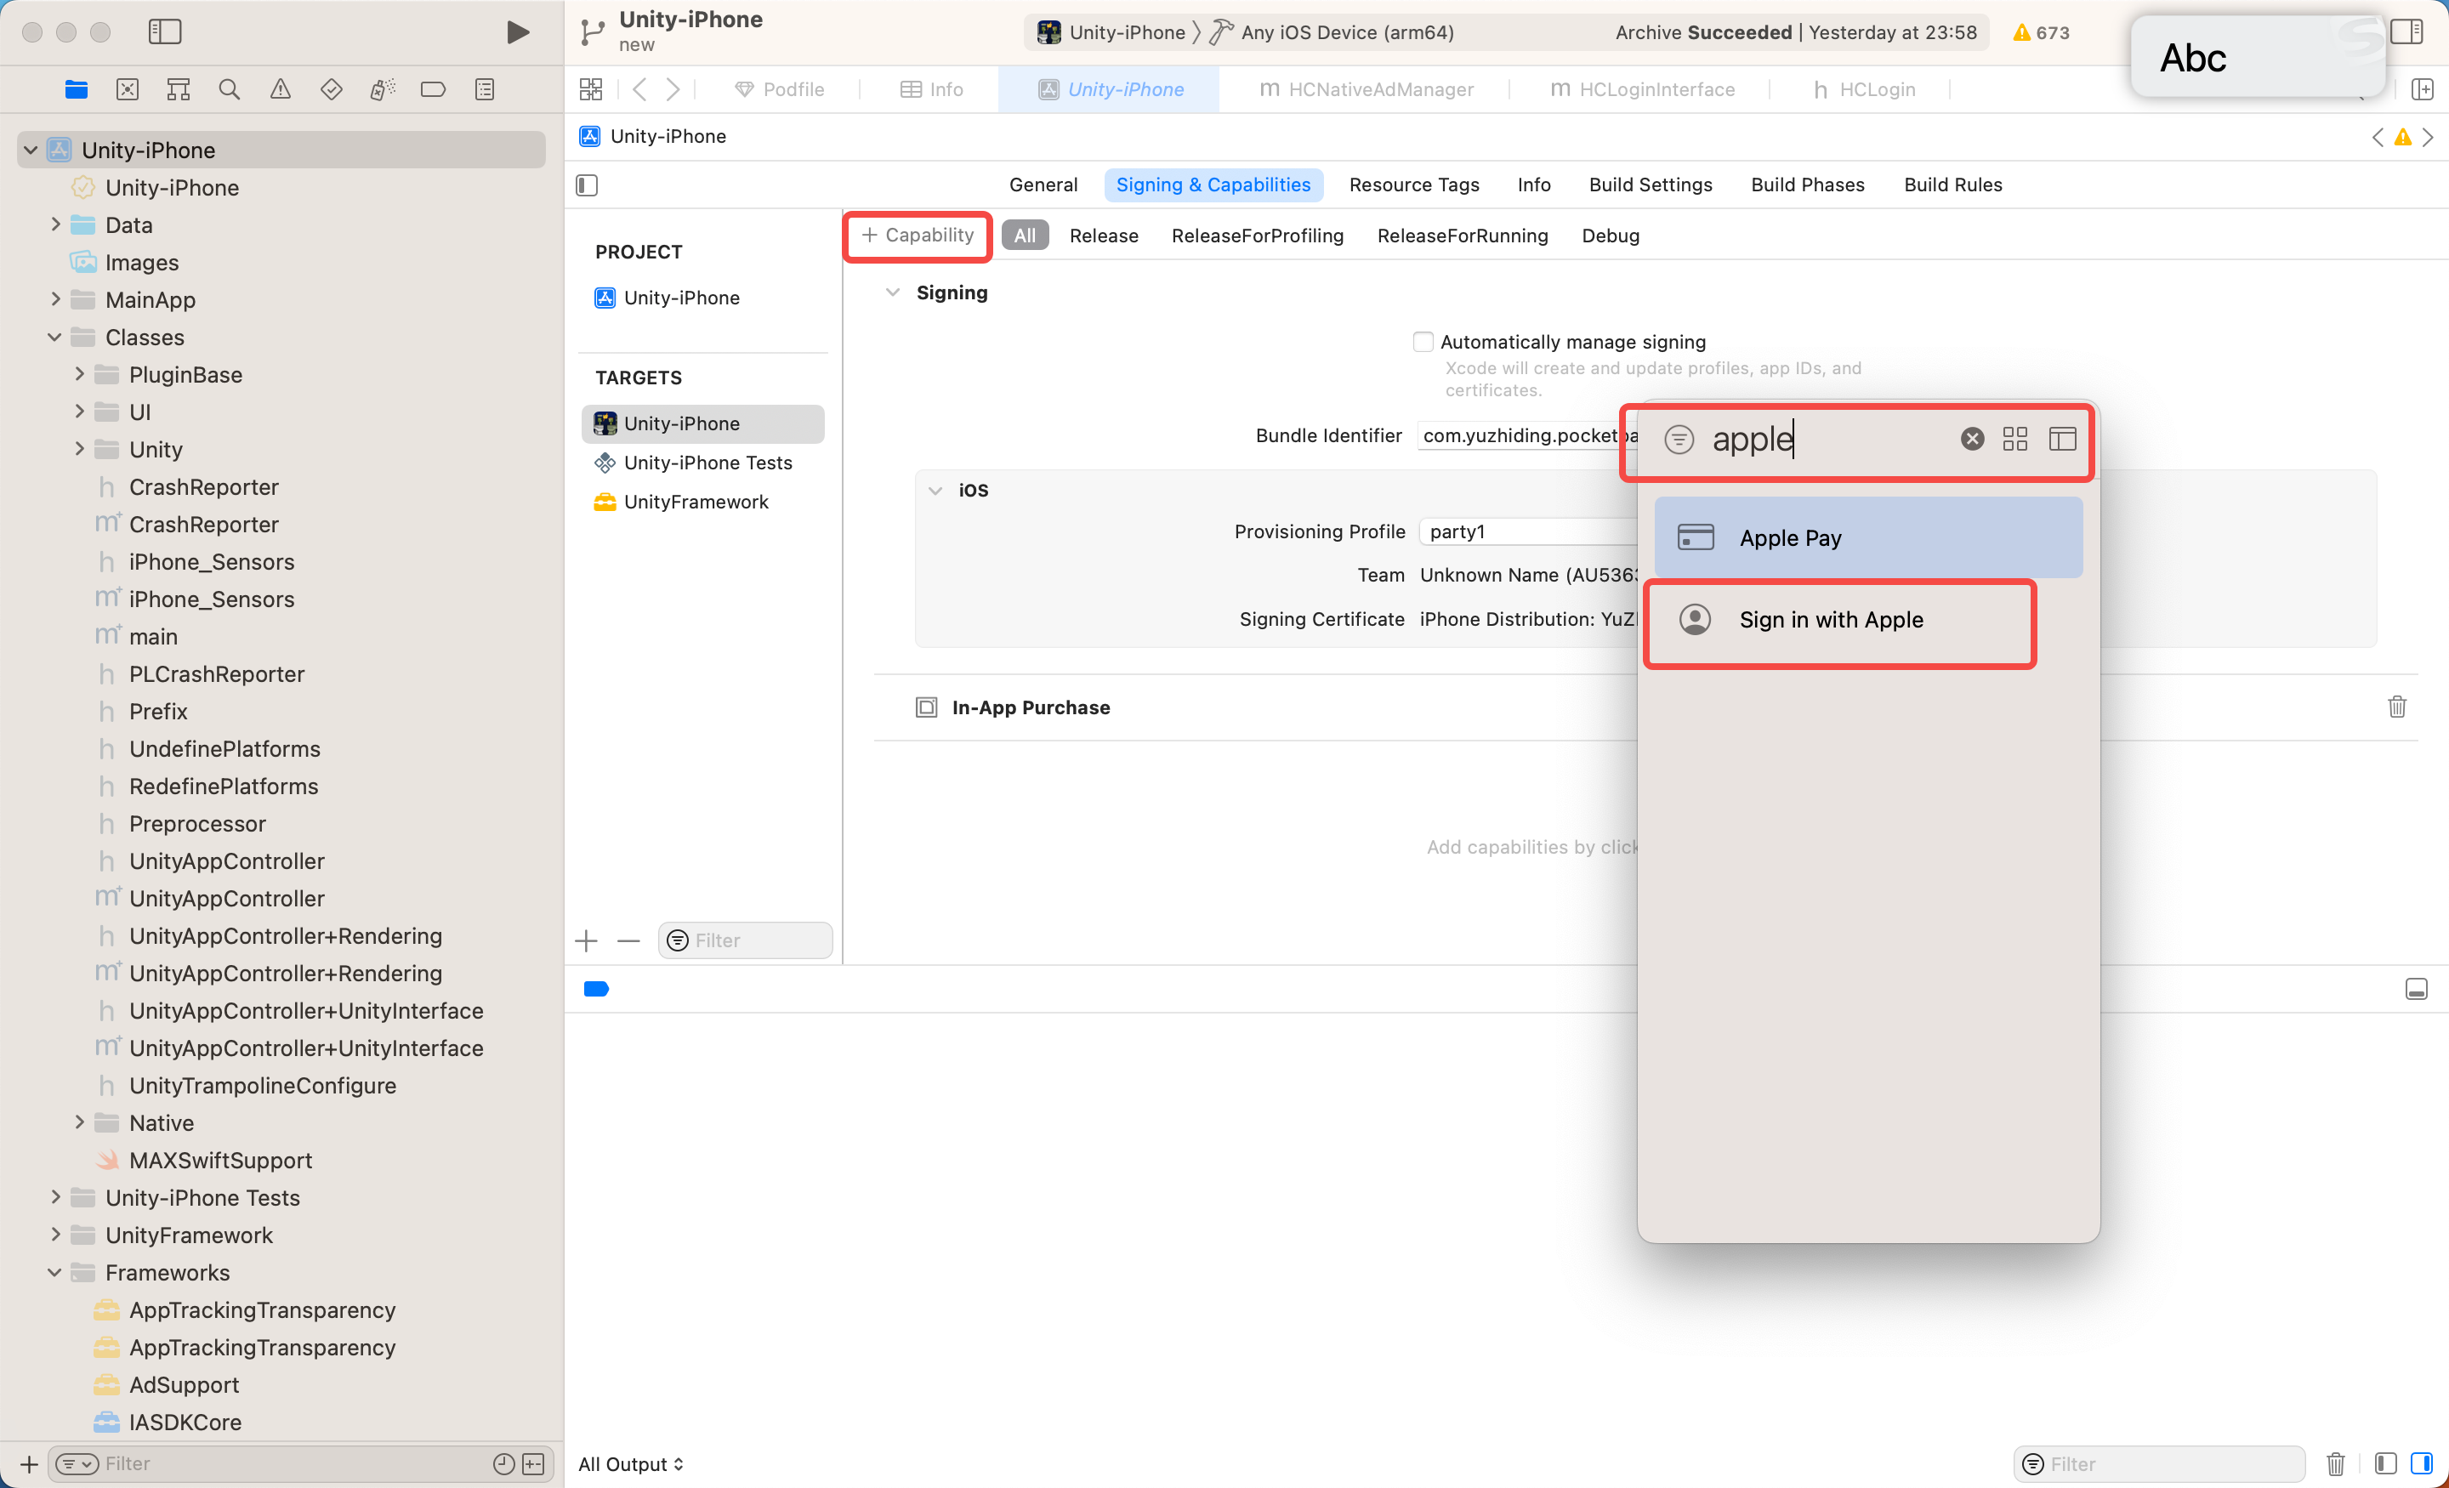Toggle the inspector panel at top right
The height and width of the screenshot is (1488, 2449).
2406,31
